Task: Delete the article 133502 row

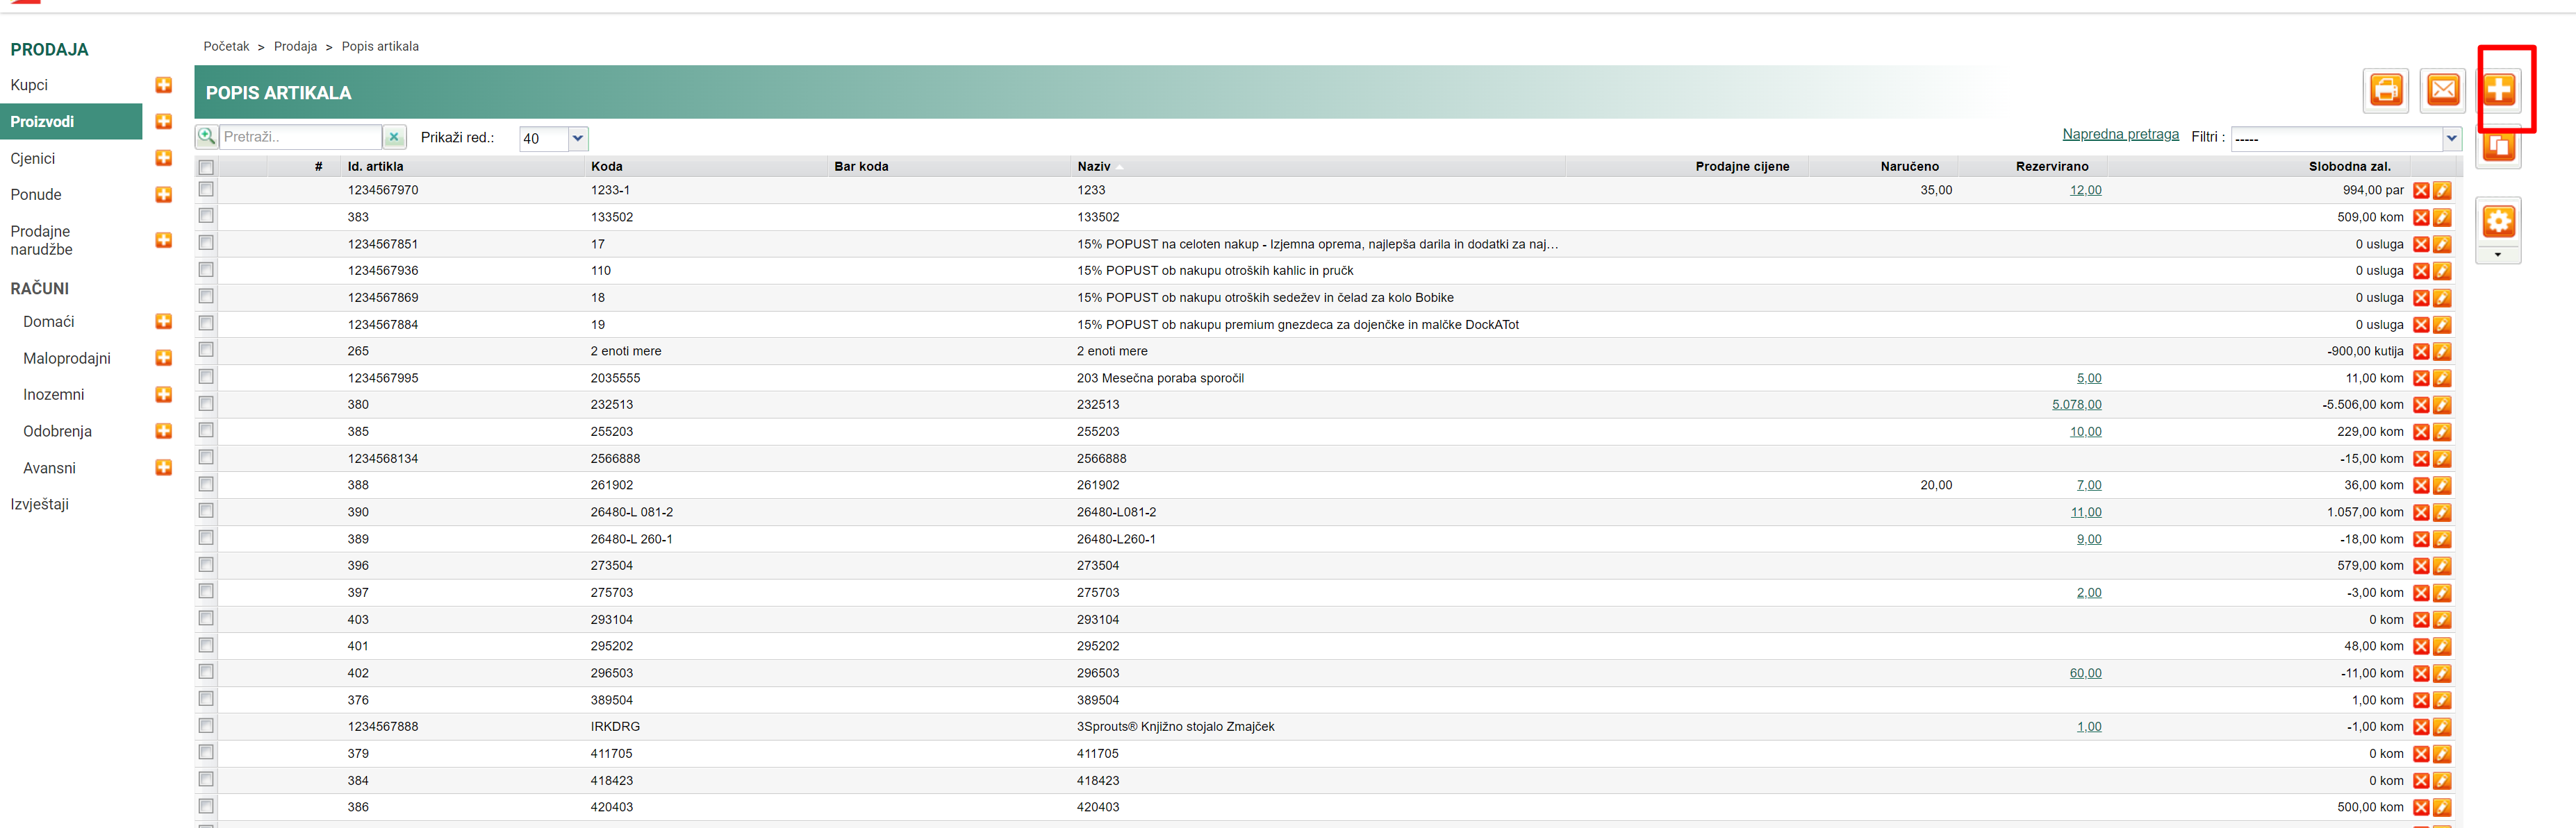Action: click(2421, 218)
